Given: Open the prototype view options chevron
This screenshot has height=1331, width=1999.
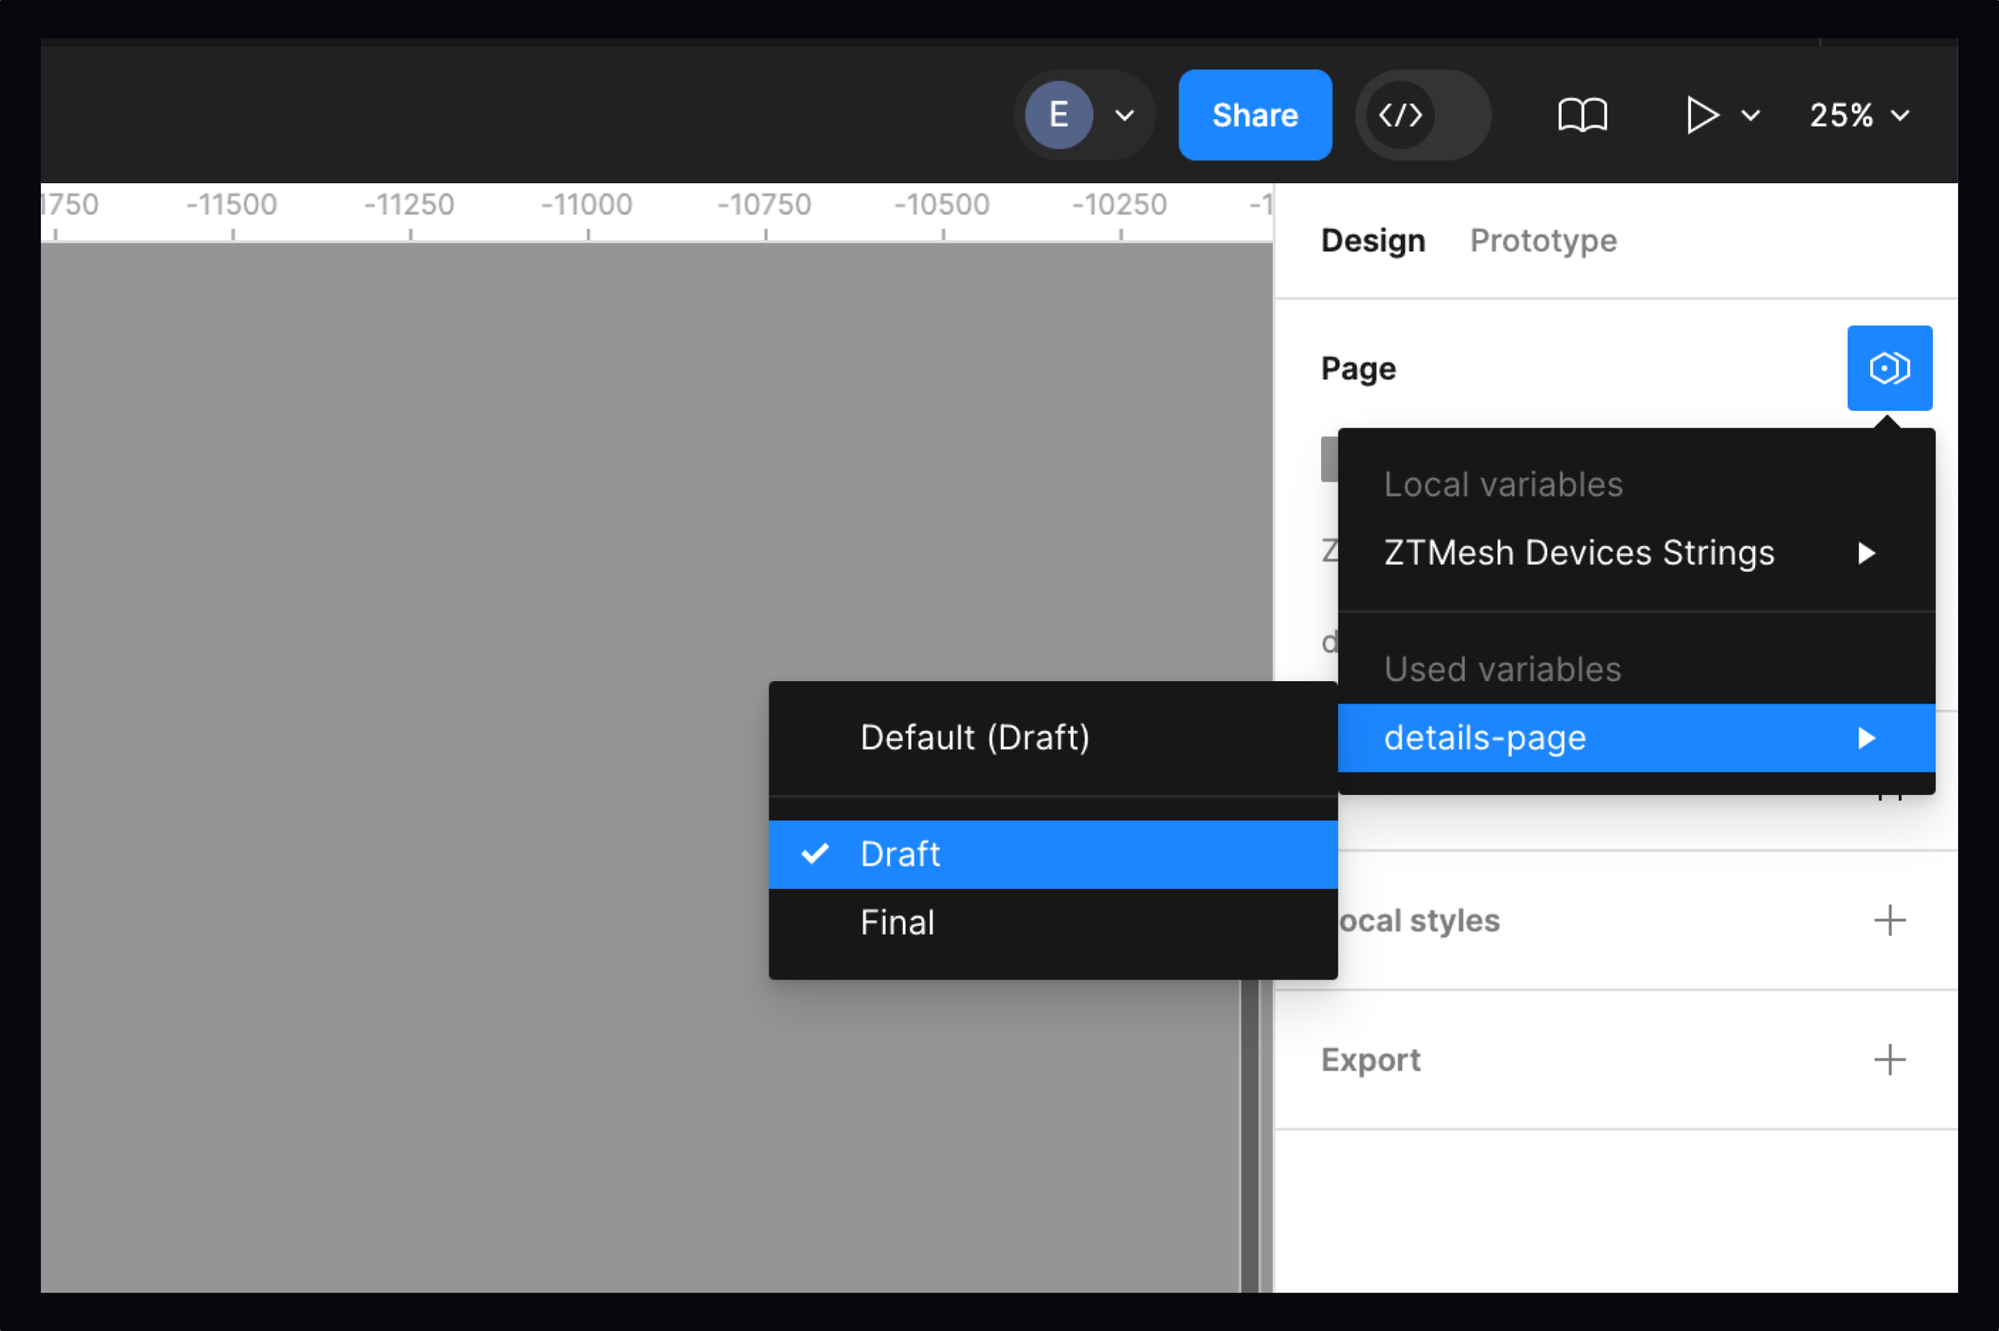Looking at the screenshot, I should (1750, 115).
